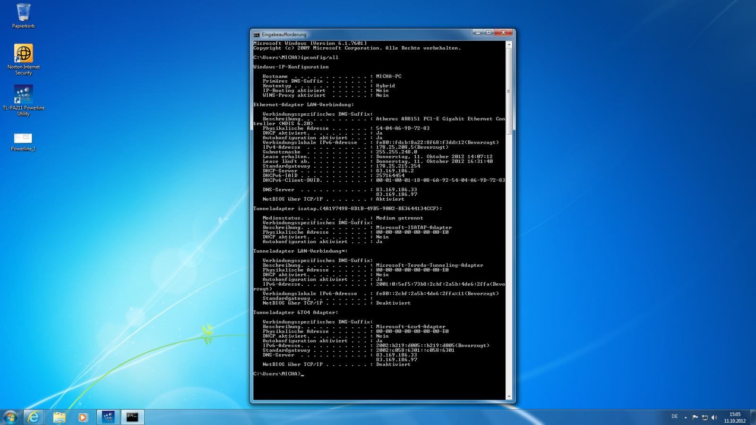Click the IPv6 address "2002:b219:d005::b219:d005(Bevorzugt)"
Image resolution: width=756 pixels, height=425 pixels.
pyautogui.click(x=433, y=346)
